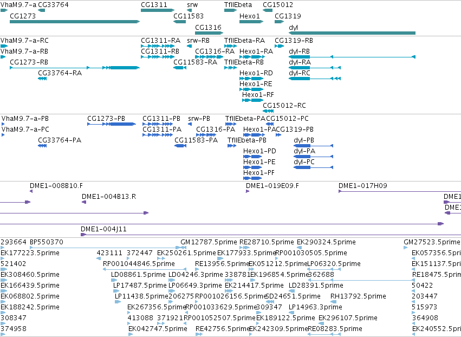461x337 pixels.
Task: Click the Hexo1-PF protein label
Action: click(x=259, y=173)
